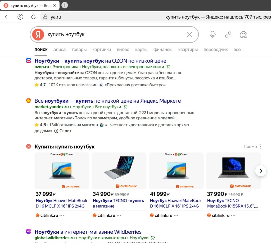Open the "товары" tab
The image size is (271, 243).
coord(79,49)
